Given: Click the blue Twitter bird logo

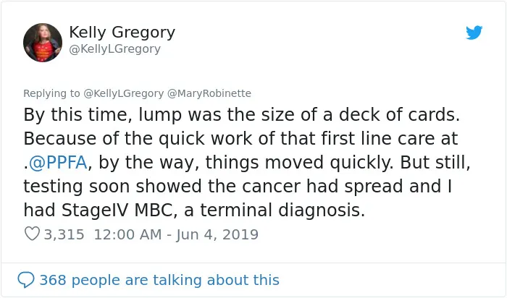Looking at the screenshot, I should 474,33.
